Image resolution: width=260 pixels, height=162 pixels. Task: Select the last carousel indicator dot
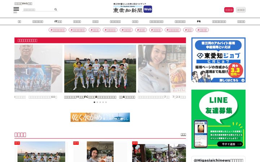click(x=106, y=102)
